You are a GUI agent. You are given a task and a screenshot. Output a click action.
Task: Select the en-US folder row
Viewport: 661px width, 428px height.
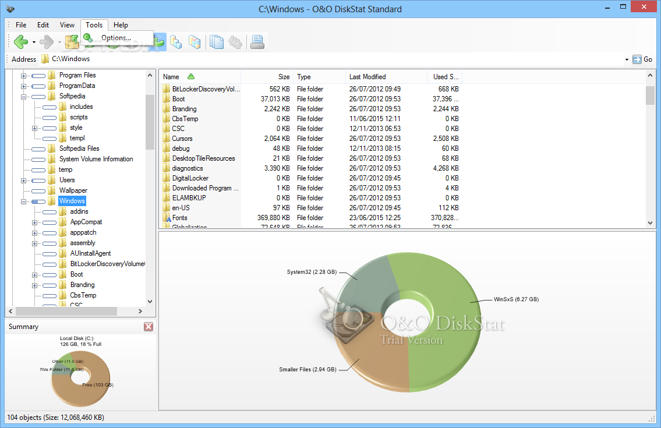click(311, 208)
